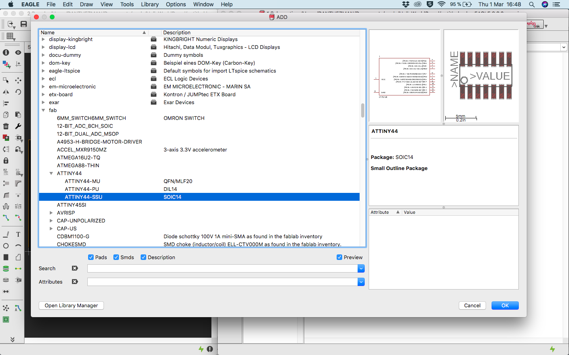Pick the Dimension tool
Image resolution: width=569 pixels, height=355 pixels.
pyautogui.click(x=6, y=291)
